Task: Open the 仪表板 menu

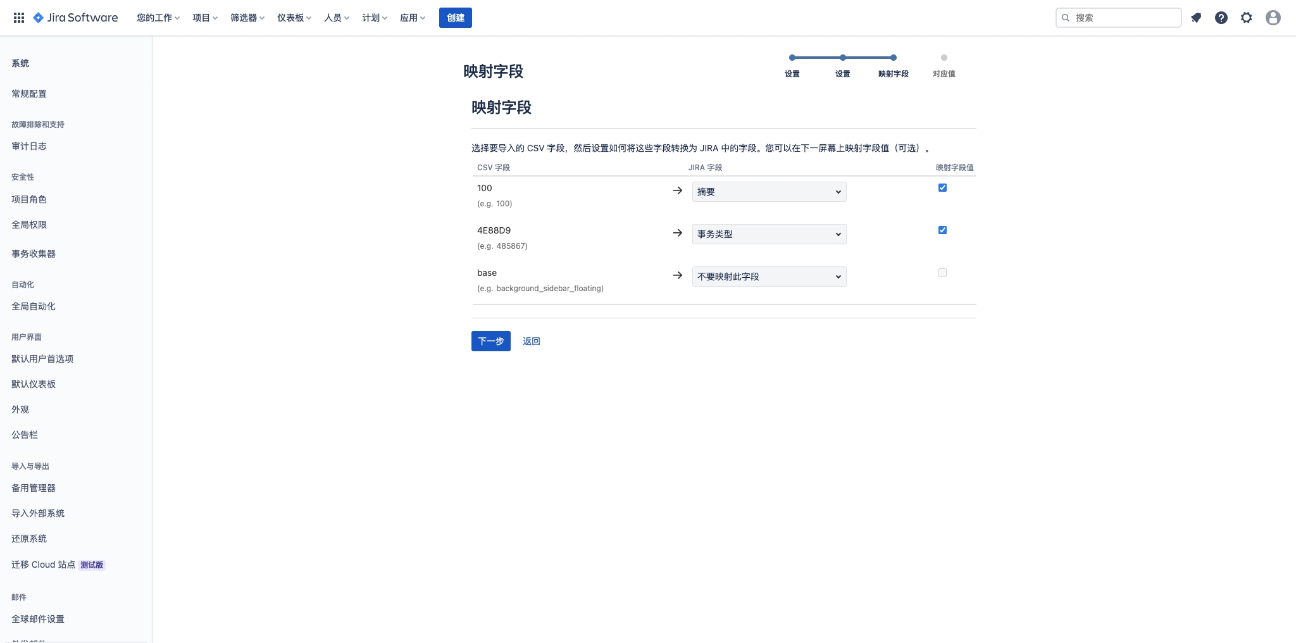Action: [x=294, y=18]
